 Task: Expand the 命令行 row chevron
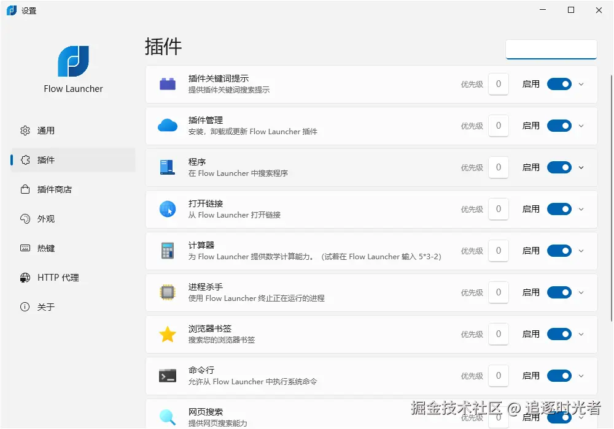(x=581, y=376)
